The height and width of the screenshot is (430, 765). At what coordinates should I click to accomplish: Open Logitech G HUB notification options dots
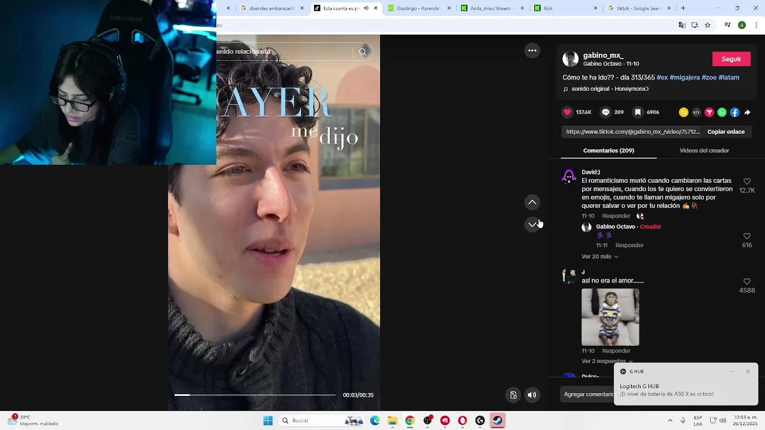732,371
